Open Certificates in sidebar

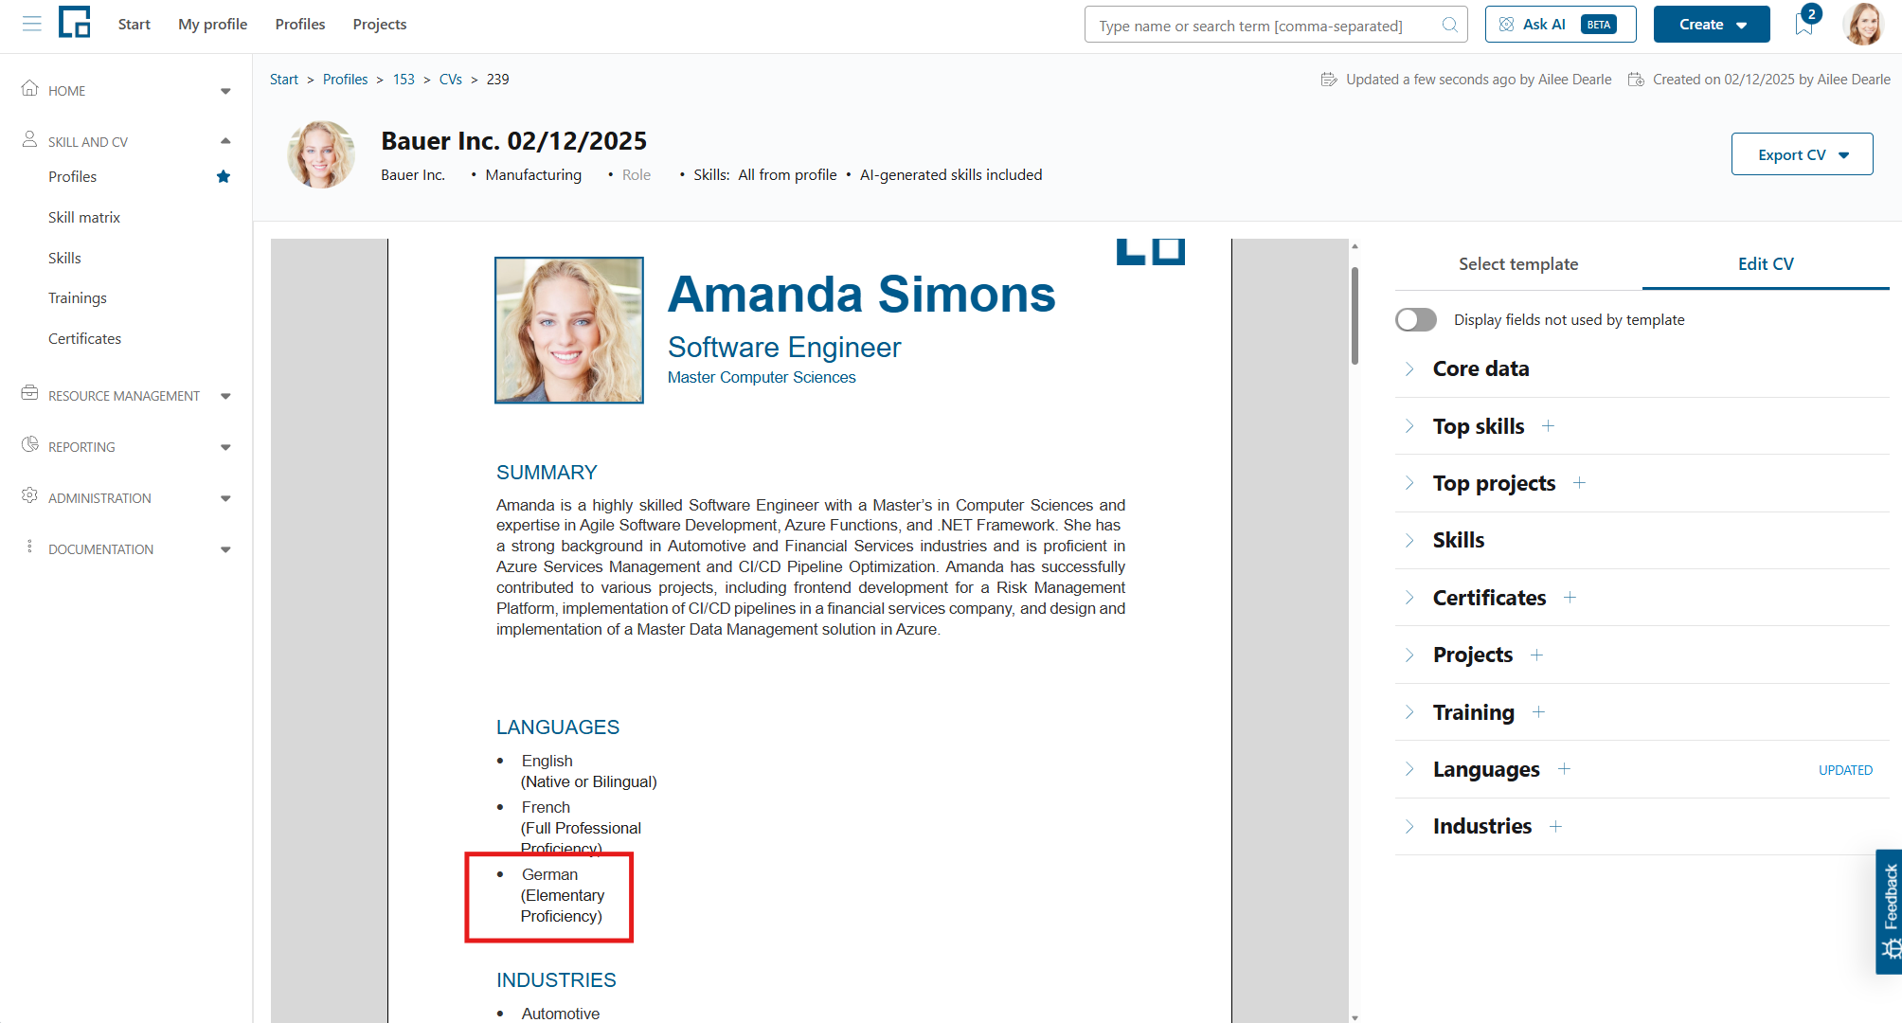84,339
